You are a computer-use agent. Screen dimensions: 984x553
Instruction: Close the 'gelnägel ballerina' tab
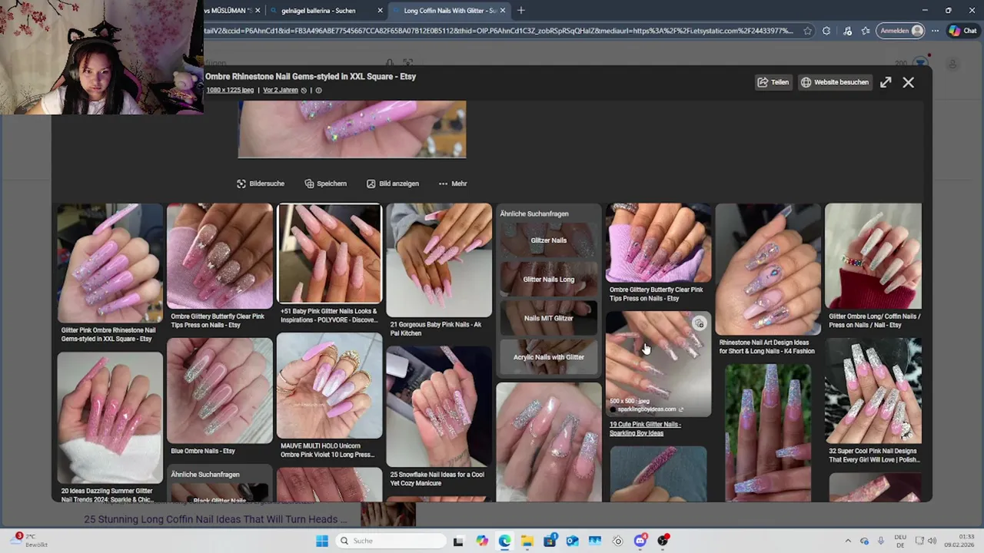pyautogui.click(x=380, y=11)
